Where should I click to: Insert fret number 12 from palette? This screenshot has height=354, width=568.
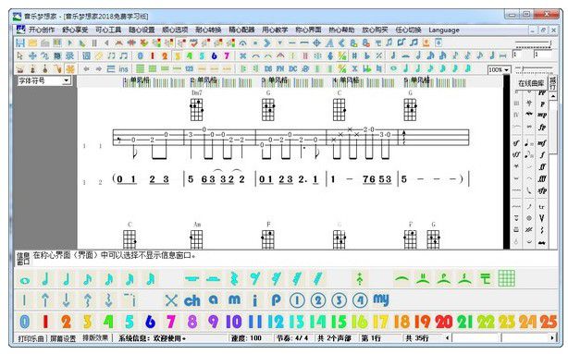[276, 322]
